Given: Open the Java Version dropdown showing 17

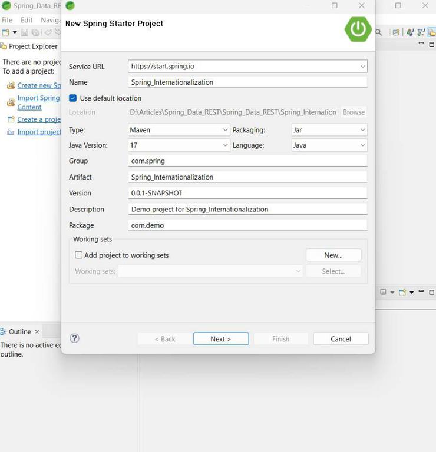Looking at the screenshot, I should point(179,145).
